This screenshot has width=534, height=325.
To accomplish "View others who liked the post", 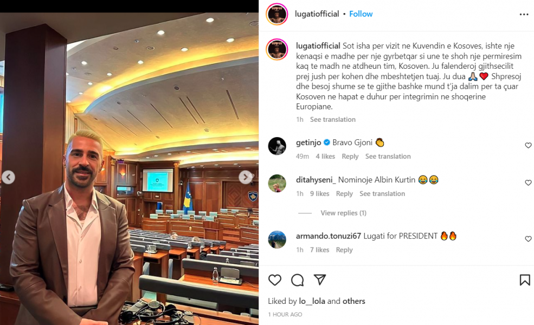I will pyautogui.click(x=353, y=301).
